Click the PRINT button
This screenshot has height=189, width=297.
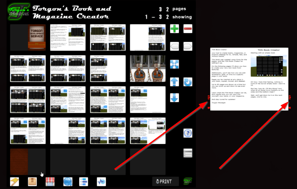165,181
